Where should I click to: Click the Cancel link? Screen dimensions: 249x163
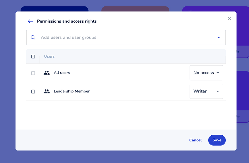click(195, 140)
